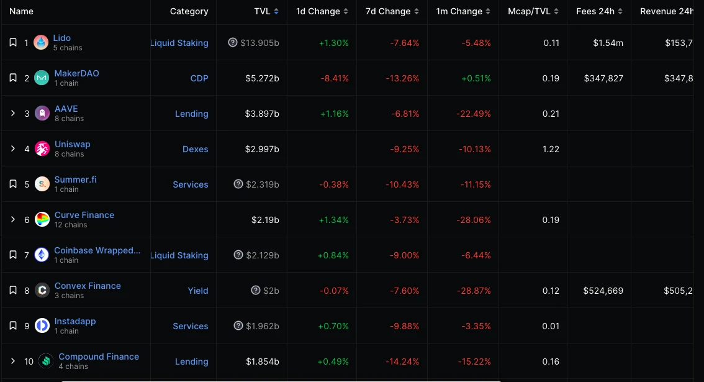704x382 pixels.
Task: Click the Compound Finance logo icon
Action: tap(46, 361)
